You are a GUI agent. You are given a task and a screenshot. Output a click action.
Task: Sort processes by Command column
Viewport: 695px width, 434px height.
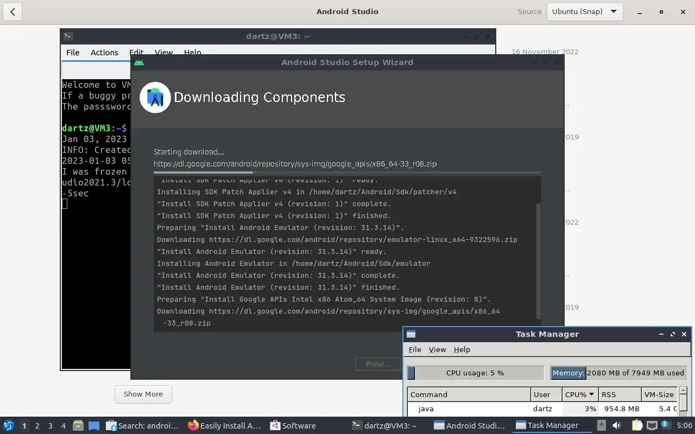point(469,394)
